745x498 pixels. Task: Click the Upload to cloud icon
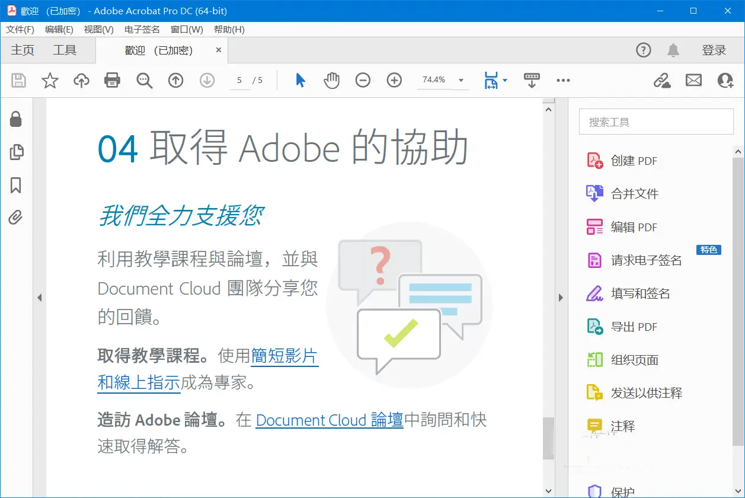pyautogui.click(x=81, y=80)
